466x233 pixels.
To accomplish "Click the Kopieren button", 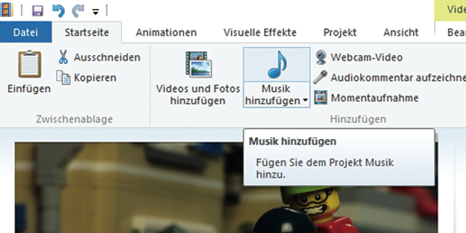I will click(x=87, y=78).
